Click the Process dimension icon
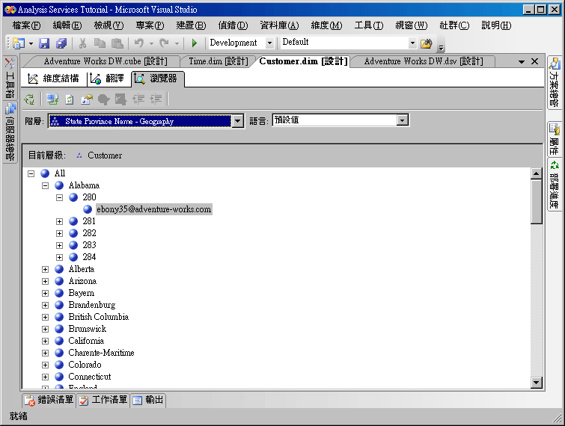The height and width of the screenshot is (426, 565). pyautogui.click(x=29, y=99)
